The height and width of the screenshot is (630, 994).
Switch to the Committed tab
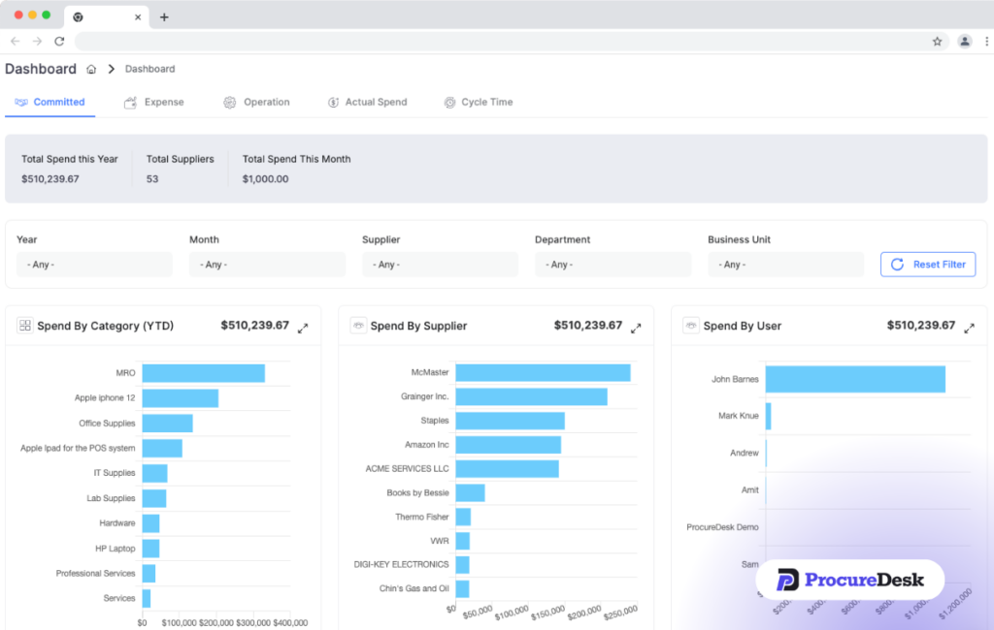pos(50,102)
